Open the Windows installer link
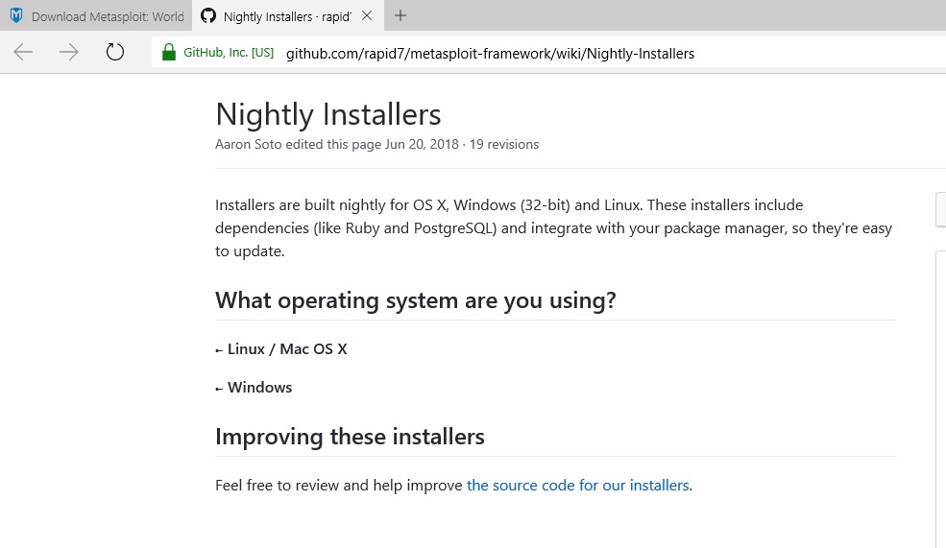Image resolution: width=946 pixels, height=548 pixels. point(259,388)
